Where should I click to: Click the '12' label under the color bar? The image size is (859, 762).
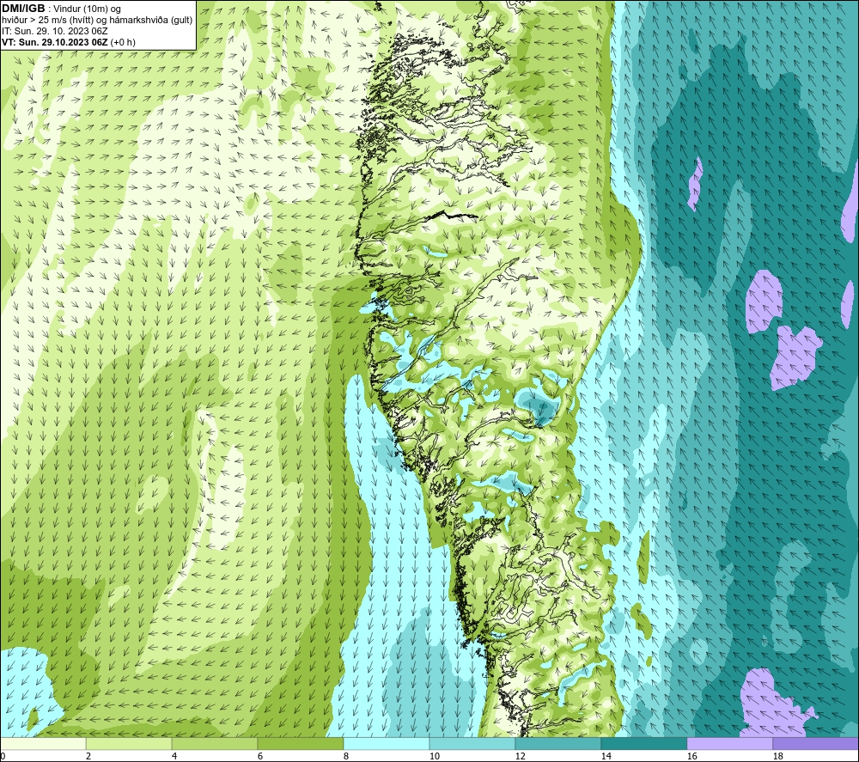520,756
